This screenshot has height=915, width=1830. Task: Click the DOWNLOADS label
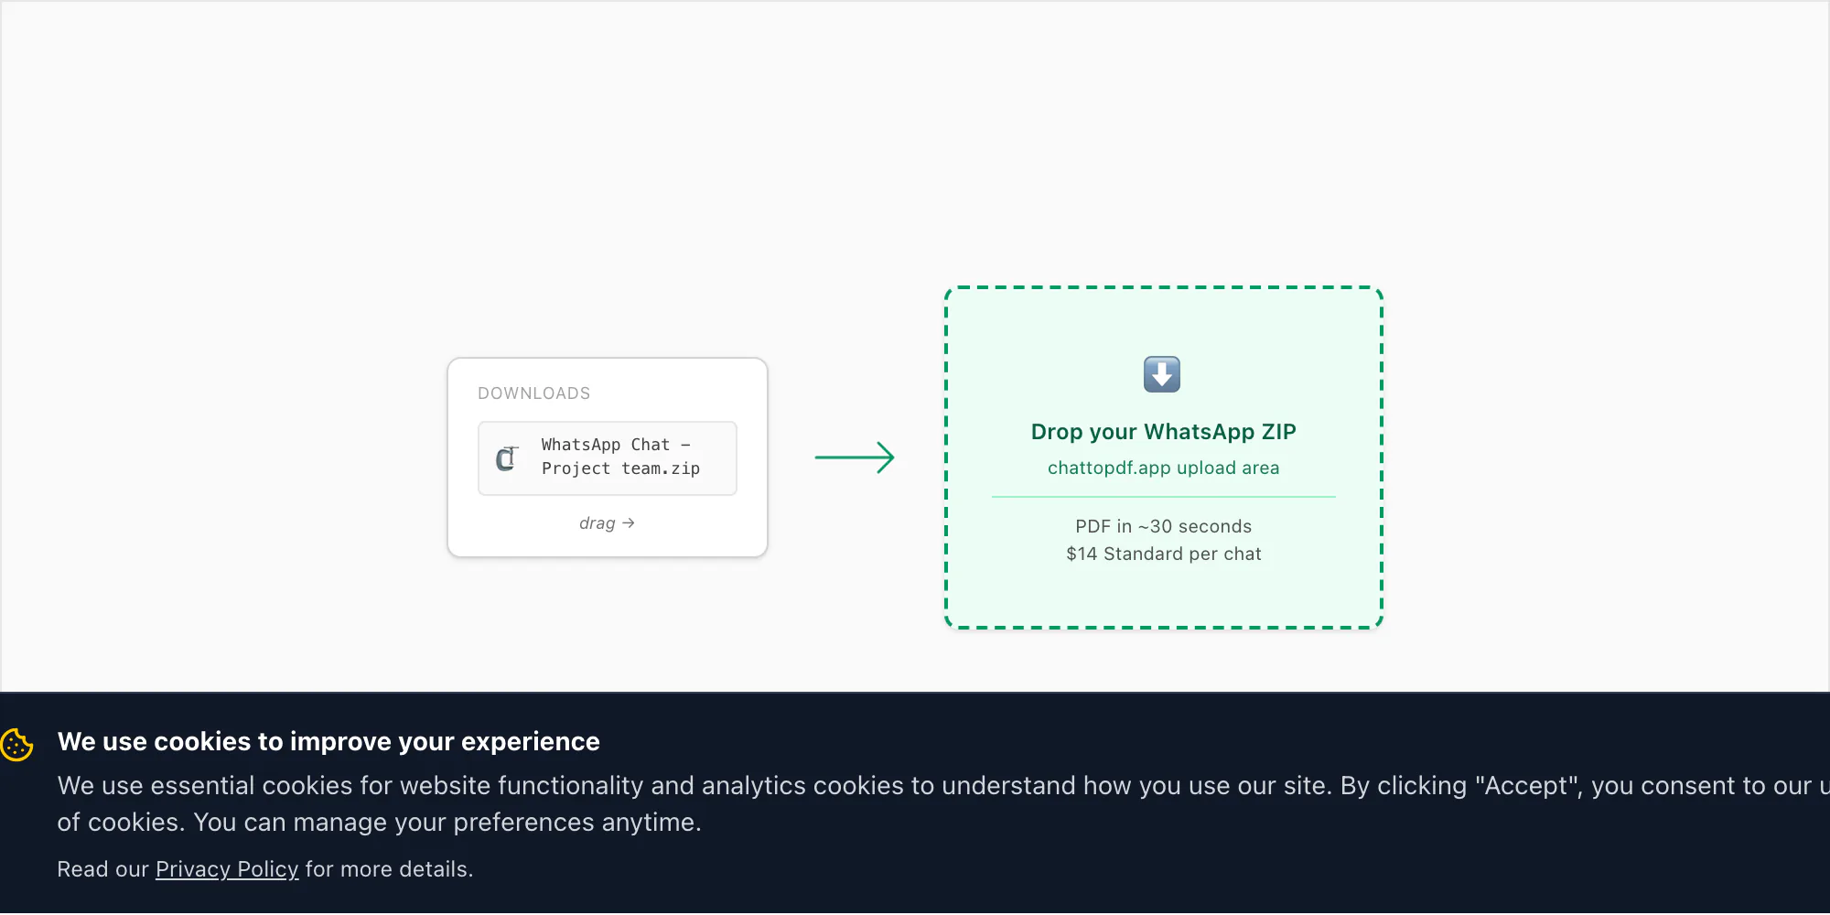point(534,393)
